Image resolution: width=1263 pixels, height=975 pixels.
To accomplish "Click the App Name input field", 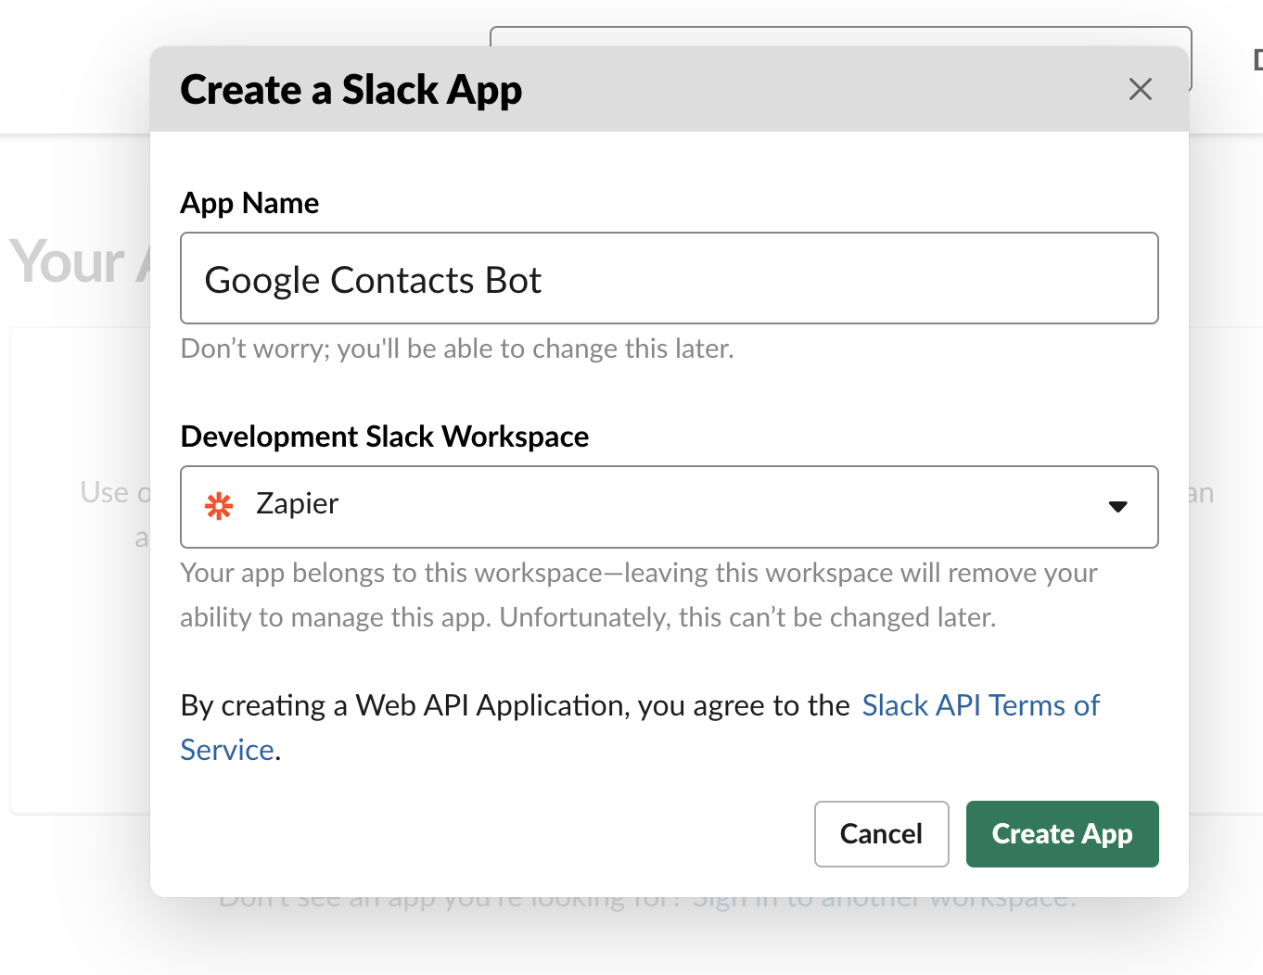I will coord(669,278).
